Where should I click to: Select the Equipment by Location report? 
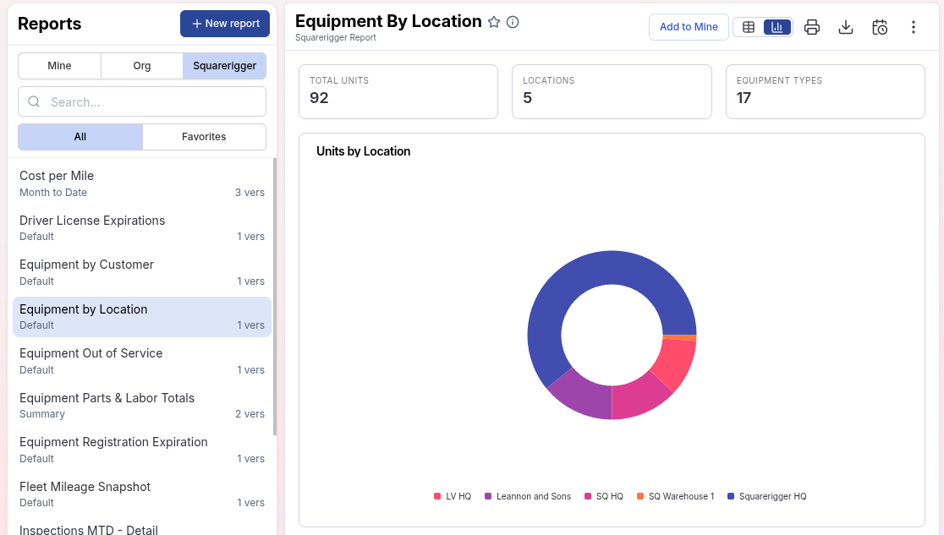click(142, 317)
